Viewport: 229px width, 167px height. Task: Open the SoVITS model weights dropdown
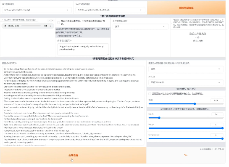110,10
